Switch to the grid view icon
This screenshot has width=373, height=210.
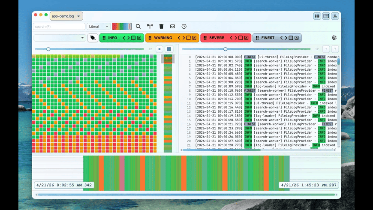[317, 16]
